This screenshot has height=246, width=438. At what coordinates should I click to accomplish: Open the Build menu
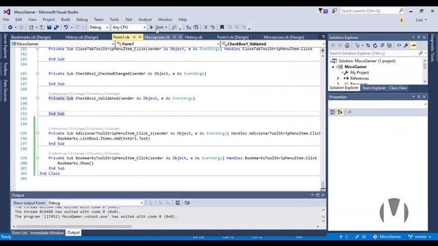(x=66, y=20)
